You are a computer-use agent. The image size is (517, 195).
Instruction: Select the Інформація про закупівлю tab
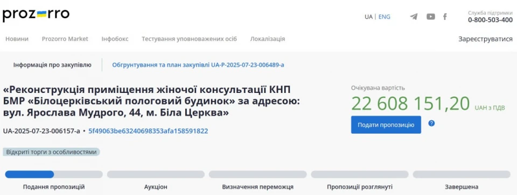(52, 65)
